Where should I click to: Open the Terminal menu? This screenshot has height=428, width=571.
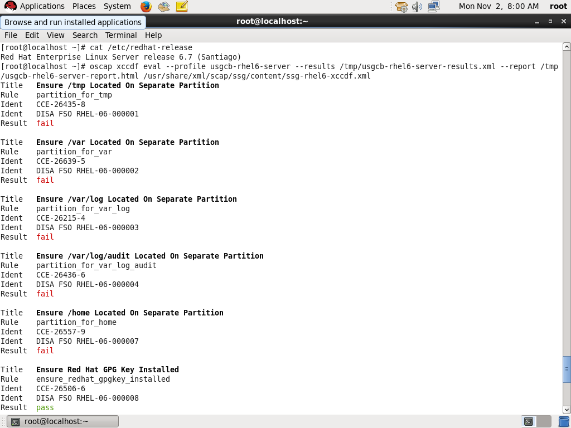[x=121, y=35]
